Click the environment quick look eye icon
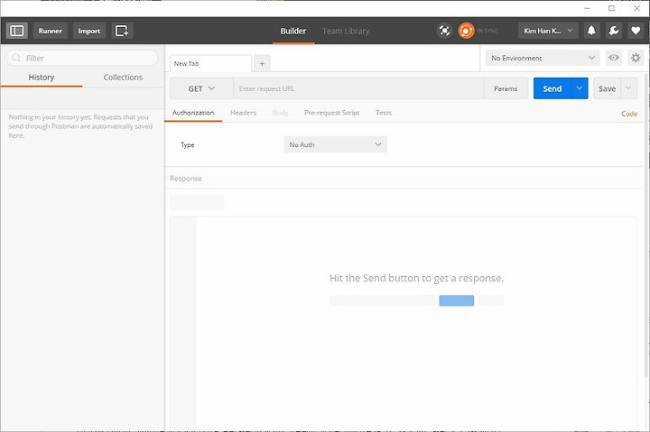The width and height of the screenshot is (650, 432). tap(614, 58)
